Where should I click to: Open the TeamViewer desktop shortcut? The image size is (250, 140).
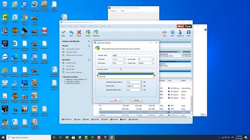5,58
